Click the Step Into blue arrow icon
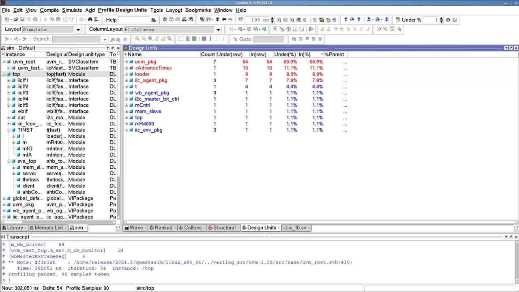This screenshot has width=519, height=292. [x=346, y=19]
